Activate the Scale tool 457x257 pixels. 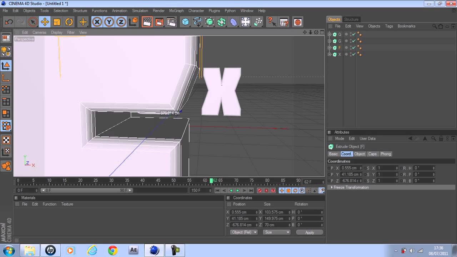(x=57, y=22)
